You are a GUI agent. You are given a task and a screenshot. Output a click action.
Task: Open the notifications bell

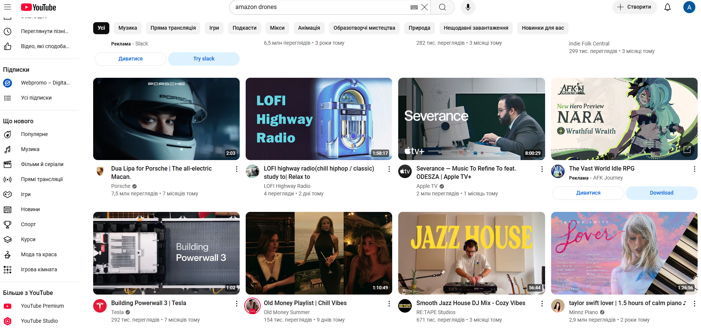pos(667,7)
